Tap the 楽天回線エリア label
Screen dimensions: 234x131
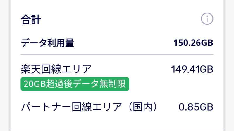coord(56,69)
